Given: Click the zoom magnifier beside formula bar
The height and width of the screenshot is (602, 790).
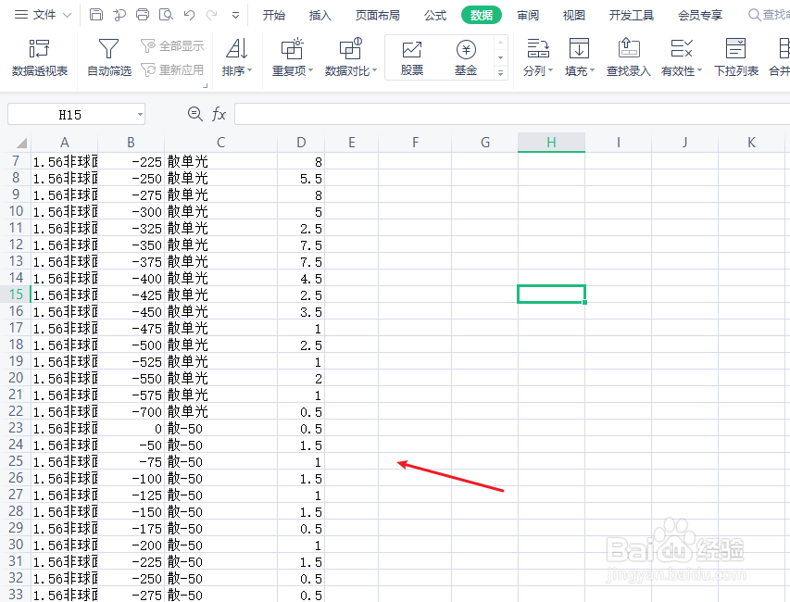Looking at the screenshot, I should tap(194, 114).
